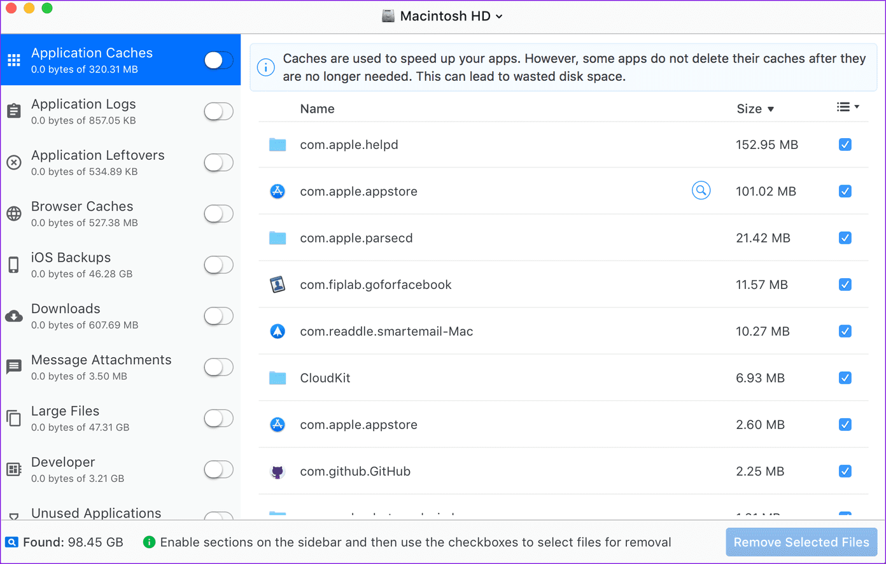This screenshot has height=564, width=886.
Task: Reveal the 101.02 MB appstore item using the magnifier icon
Action: [701, 190]
